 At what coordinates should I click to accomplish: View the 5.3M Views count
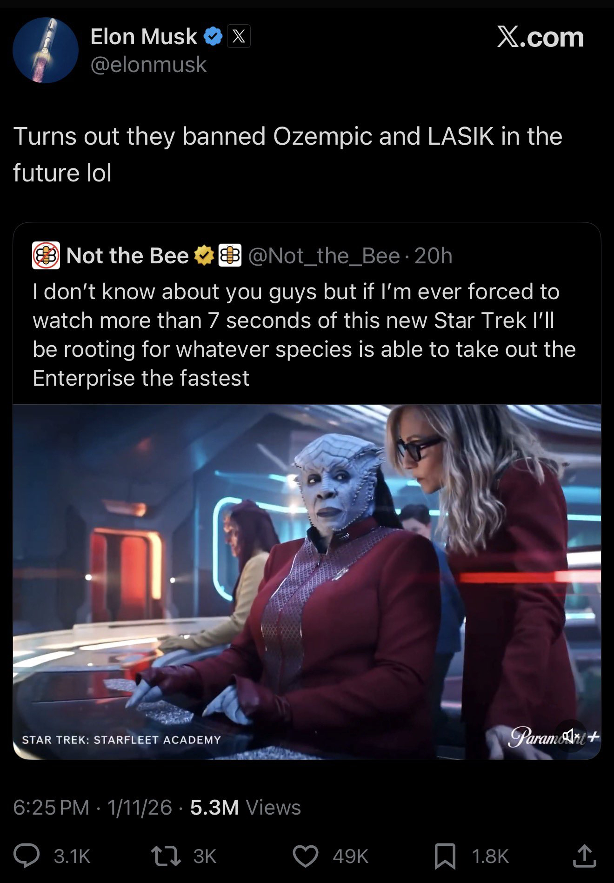(x=246, y=808)
